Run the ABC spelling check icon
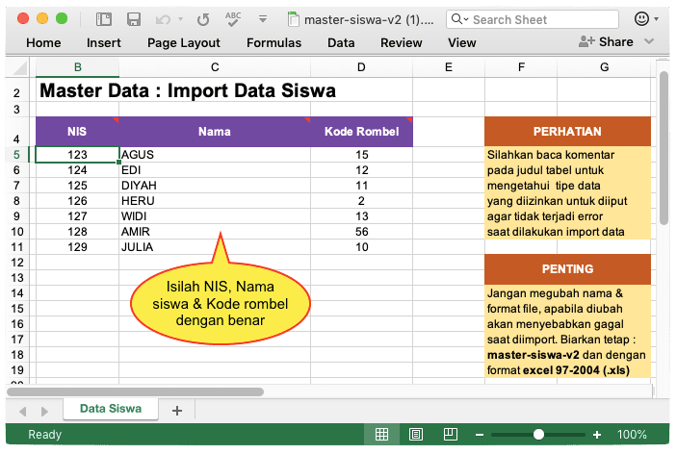 coord(233,19)
